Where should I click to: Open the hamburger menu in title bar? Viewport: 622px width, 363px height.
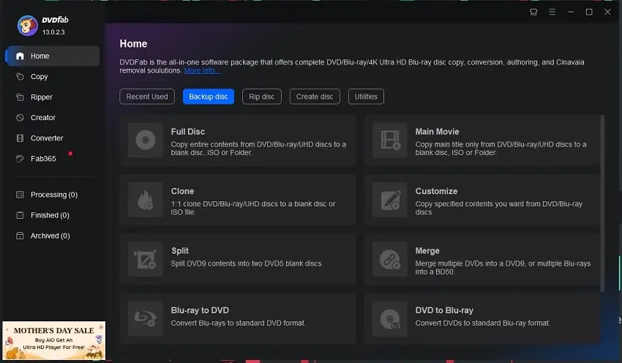552,12
